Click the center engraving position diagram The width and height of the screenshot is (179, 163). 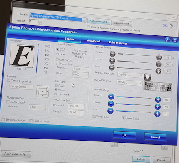coord(43,91)
